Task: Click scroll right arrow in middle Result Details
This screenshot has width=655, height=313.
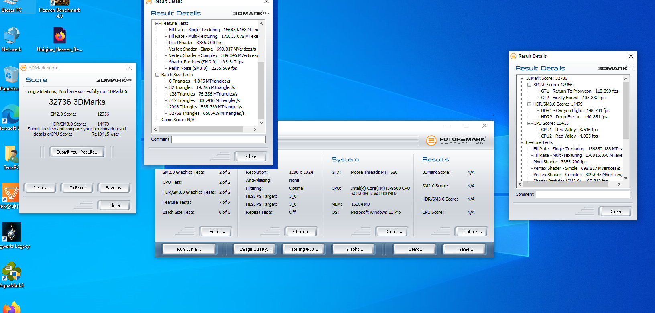Action: 254,129
